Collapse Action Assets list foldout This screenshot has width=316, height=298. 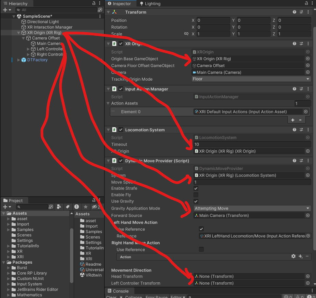108,103
